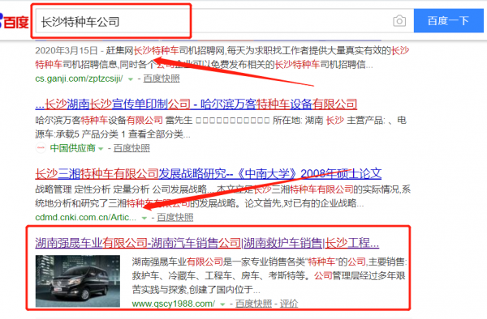Click the cs.ganji.com/zptzcsiji/ green URL
Viewport: 487px width, 319px height.
79,79
